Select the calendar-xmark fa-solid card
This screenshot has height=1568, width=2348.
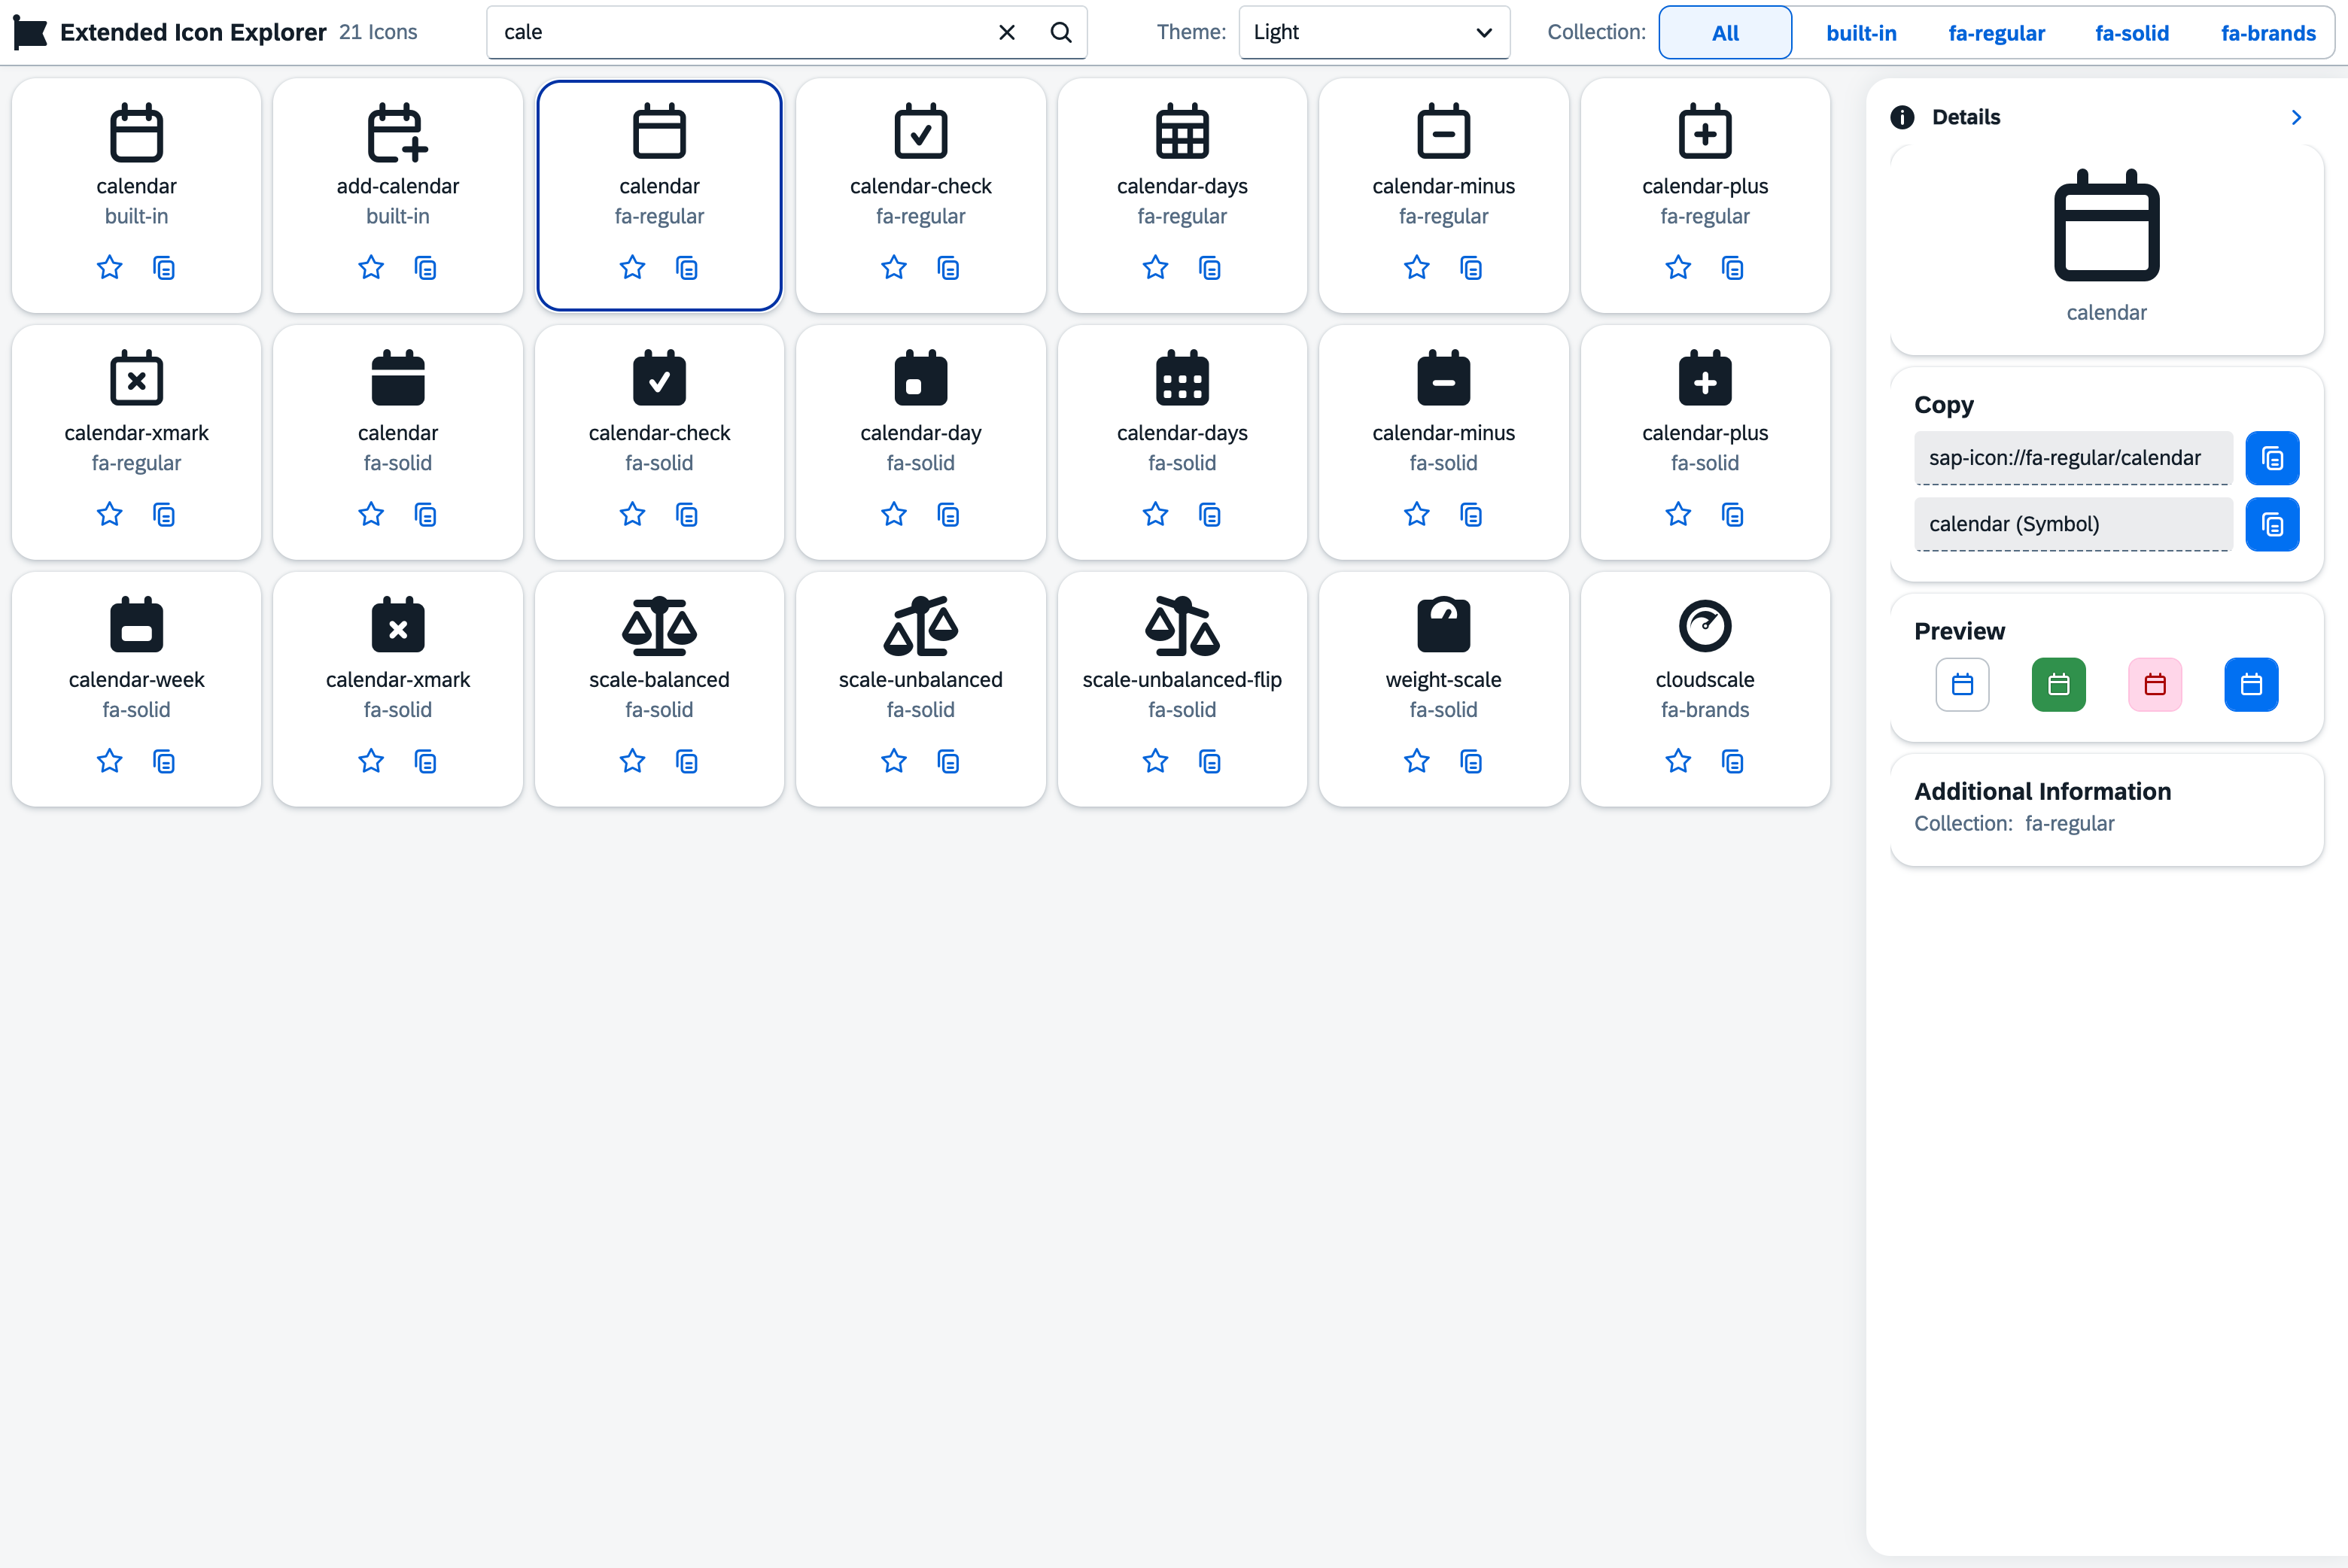coord(398,689)
